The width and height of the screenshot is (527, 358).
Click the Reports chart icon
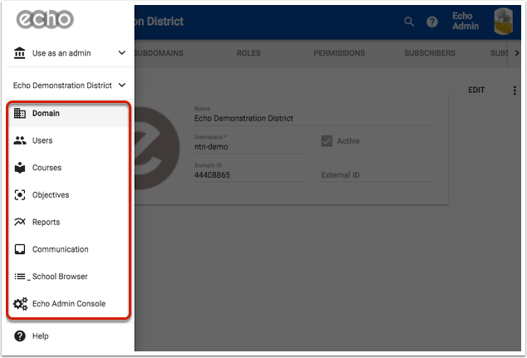point(20,222)
